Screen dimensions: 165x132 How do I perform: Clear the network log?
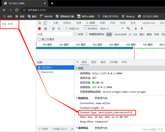point(46,29)
